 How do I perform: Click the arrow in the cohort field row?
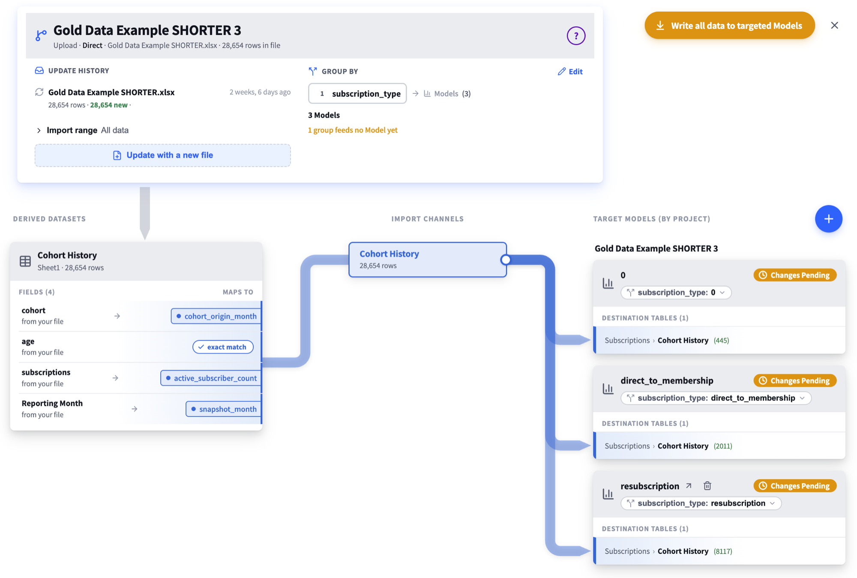coord(117,316)
